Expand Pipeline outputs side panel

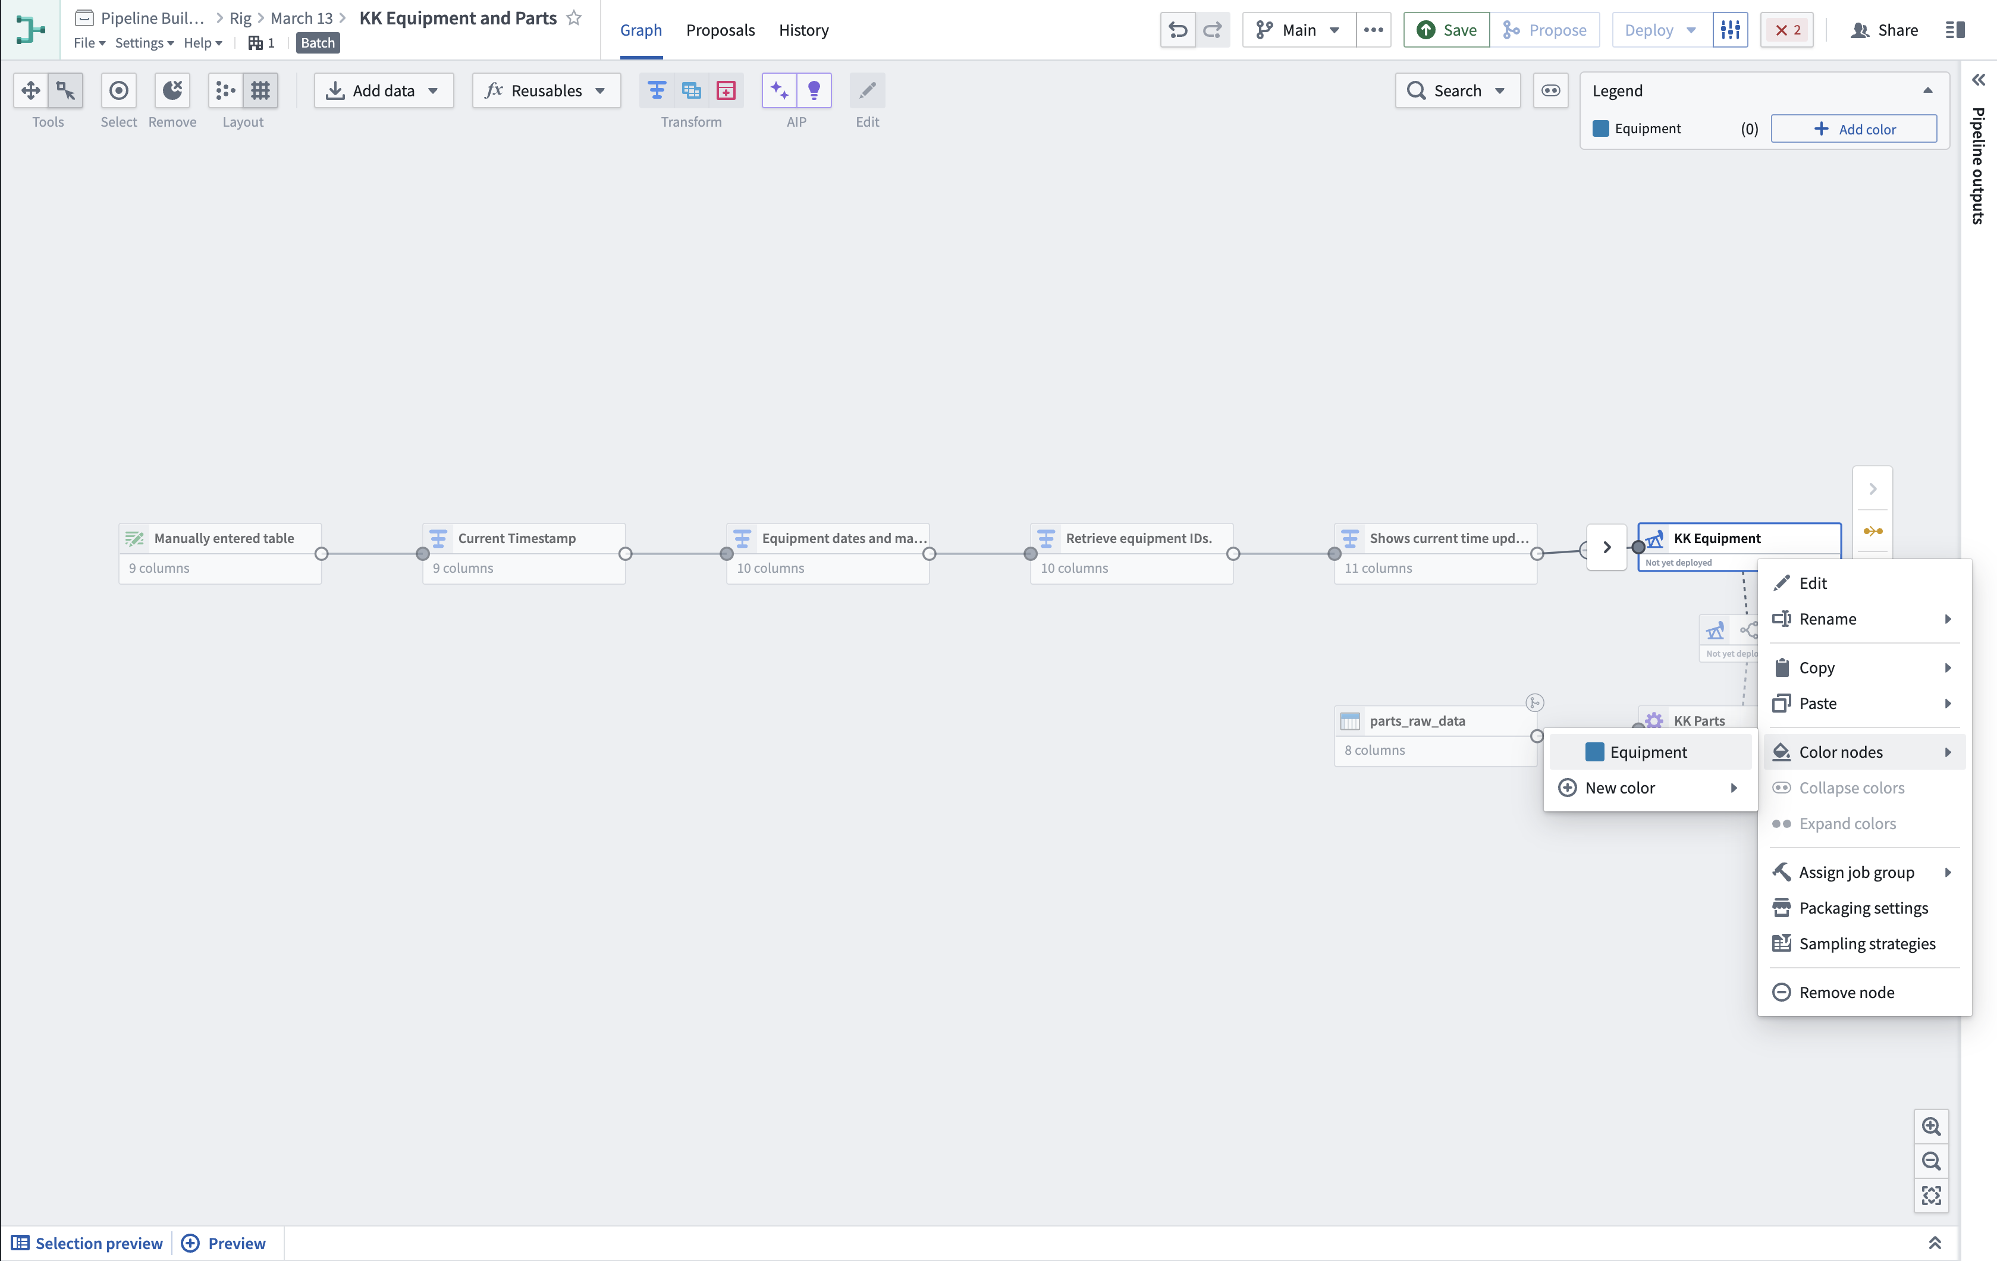1979,80
